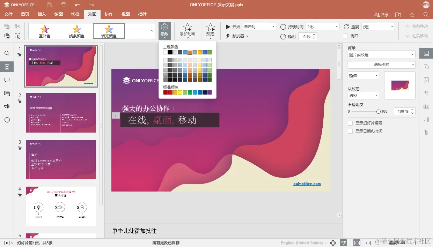The image size is (433, 247).
Task: Pick the red standard color swatch
Action: [170, 92]
